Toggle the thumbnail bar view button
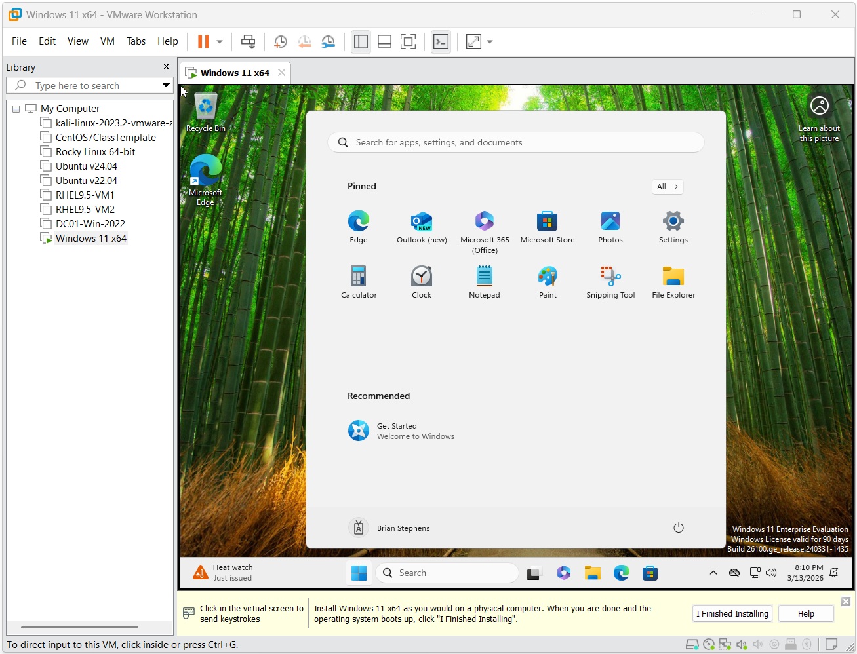Screen dimensions: 857x654 pos(384,41)
